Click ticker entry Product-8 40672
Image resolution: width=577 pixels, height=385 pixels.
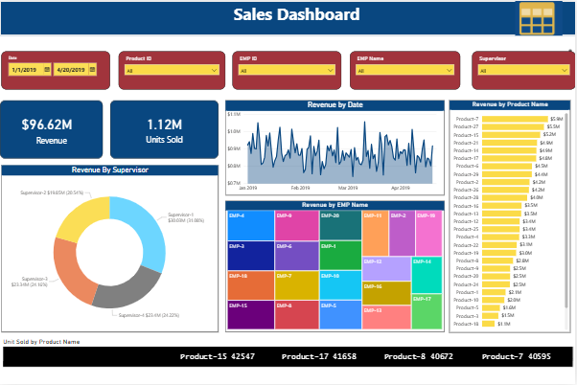coord(419,356)
